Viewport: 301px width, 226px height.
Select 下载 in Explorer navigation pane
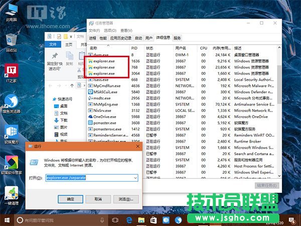point(61,120)
